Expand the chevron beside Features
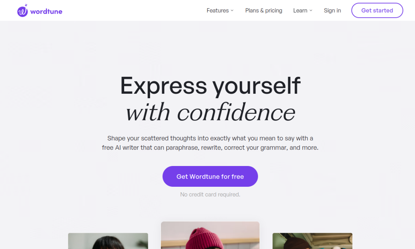 [x=232, y=10]
